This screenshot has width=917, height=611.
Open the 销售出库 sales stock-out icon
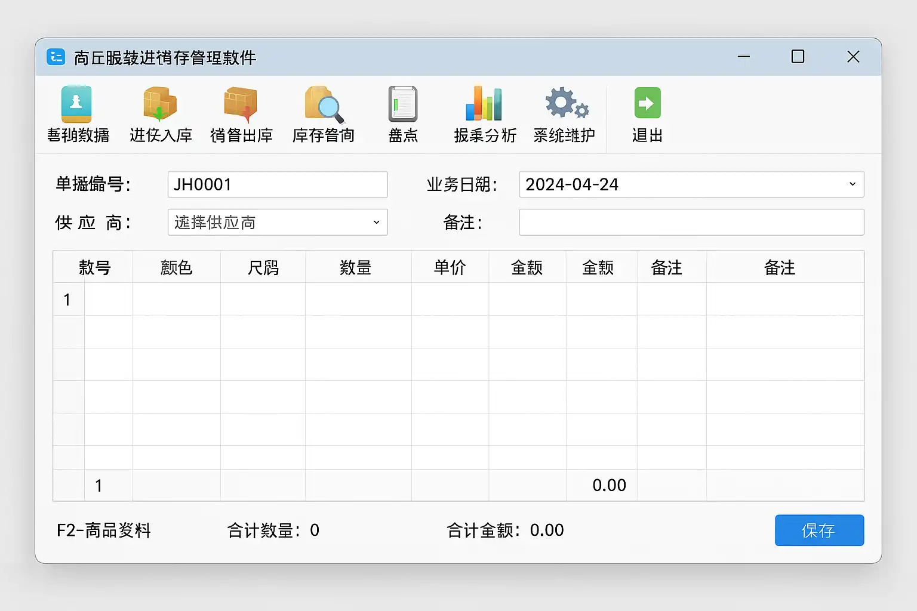click(241, 105)
